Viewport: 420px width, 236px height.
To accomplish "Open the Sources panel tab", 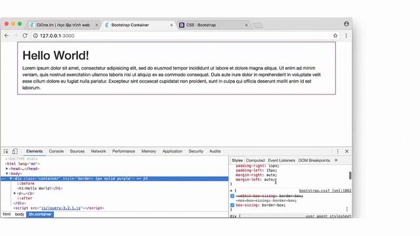I will click(77, 151).
